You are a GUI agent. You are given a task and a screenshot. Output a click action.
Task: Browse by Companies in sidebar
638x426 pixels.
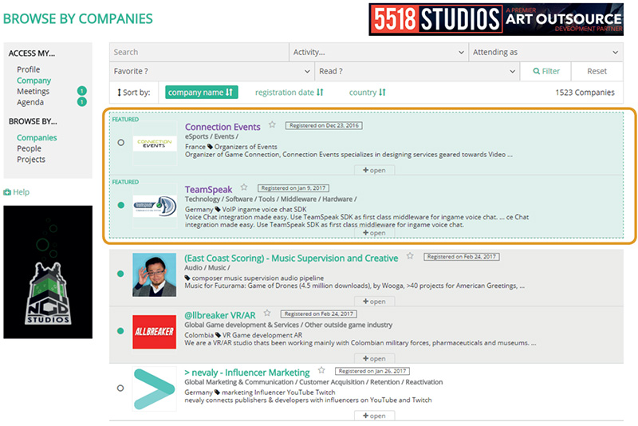[x=37, y=137]
